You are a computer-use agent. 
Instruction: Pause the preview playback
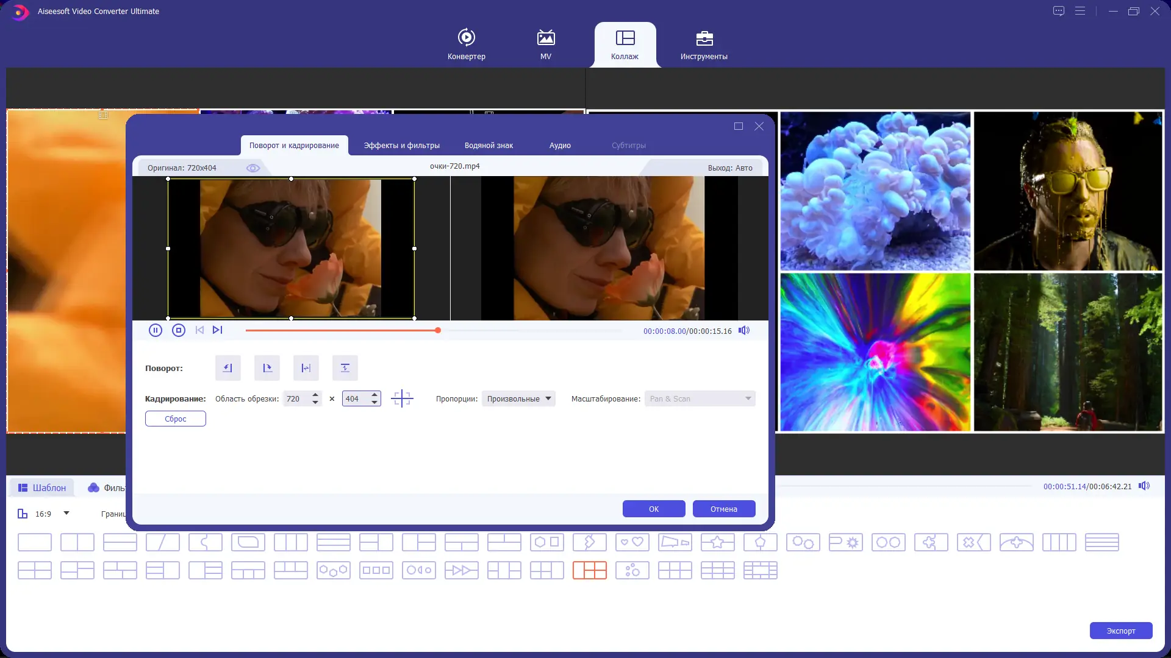[156, 330]
